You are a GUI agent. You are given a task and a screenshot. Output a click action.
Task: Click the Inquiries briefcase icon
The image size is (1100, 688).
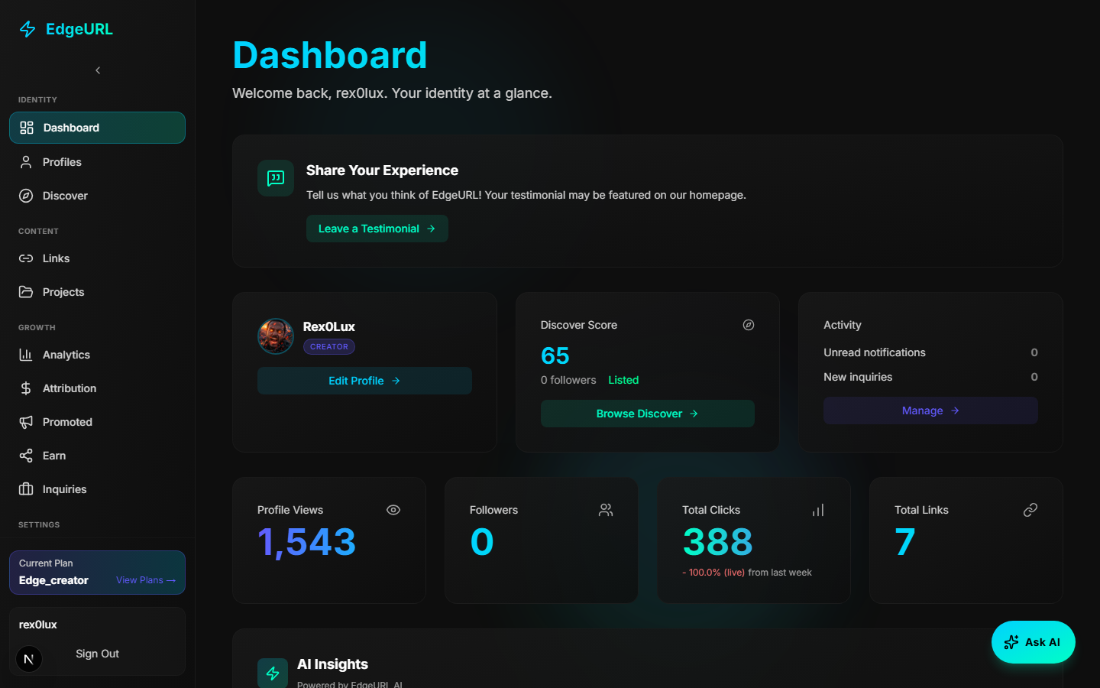(26, 489)
